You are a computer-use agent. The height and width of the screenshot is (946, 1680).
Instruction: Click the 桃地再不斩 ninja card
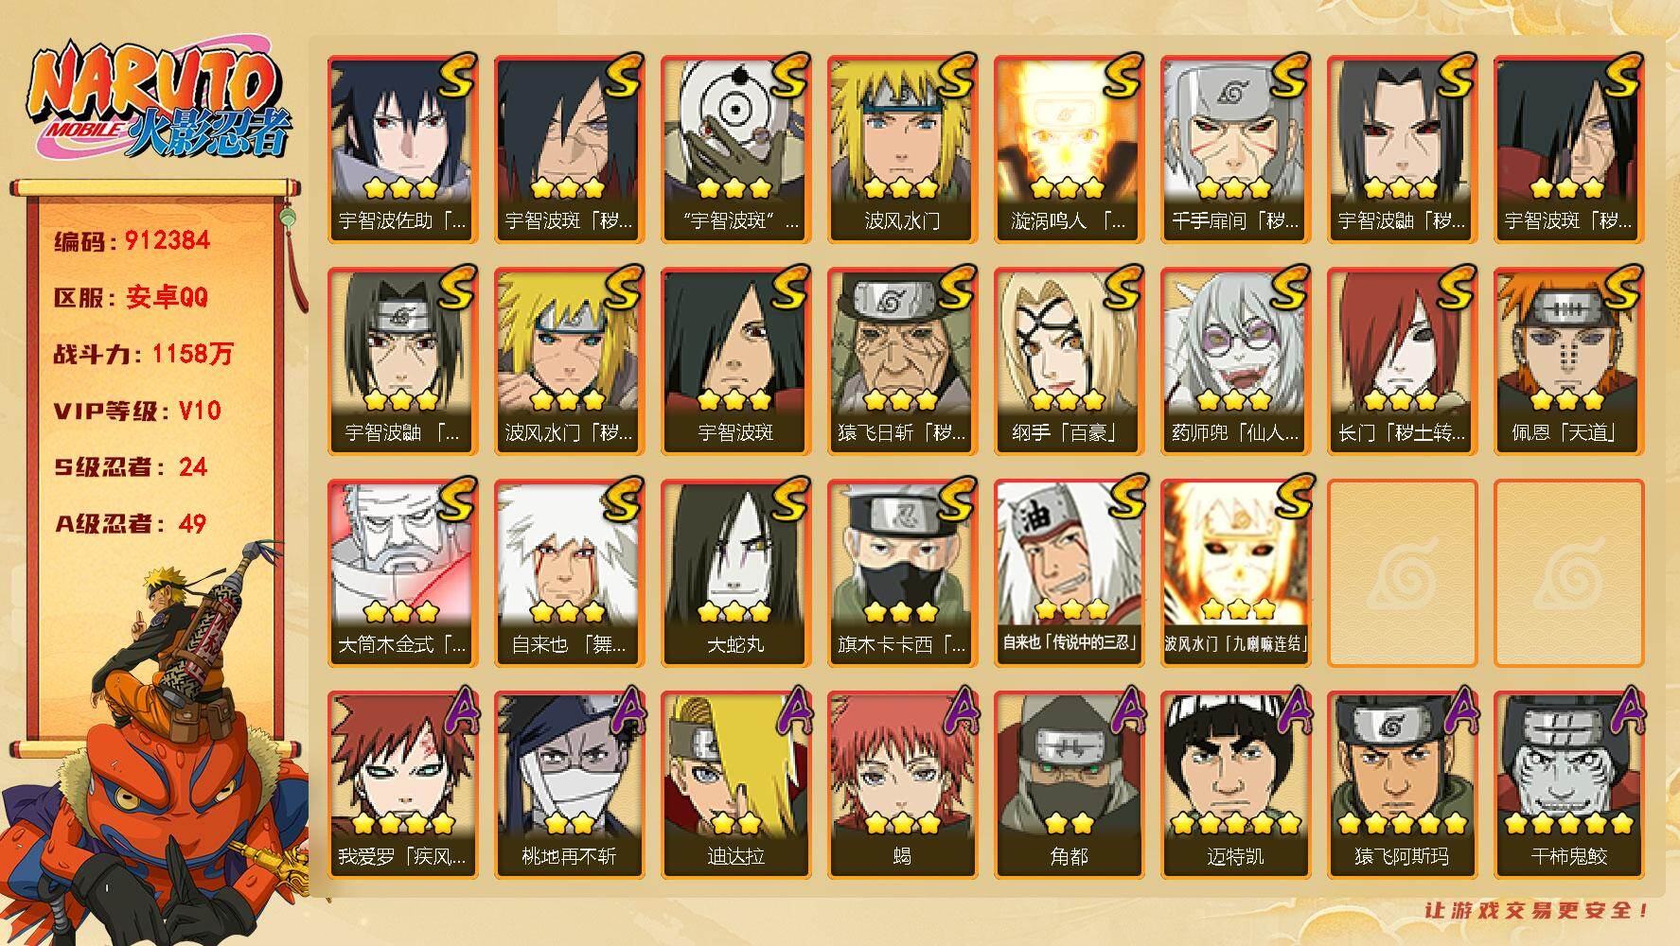click(569, 784)
